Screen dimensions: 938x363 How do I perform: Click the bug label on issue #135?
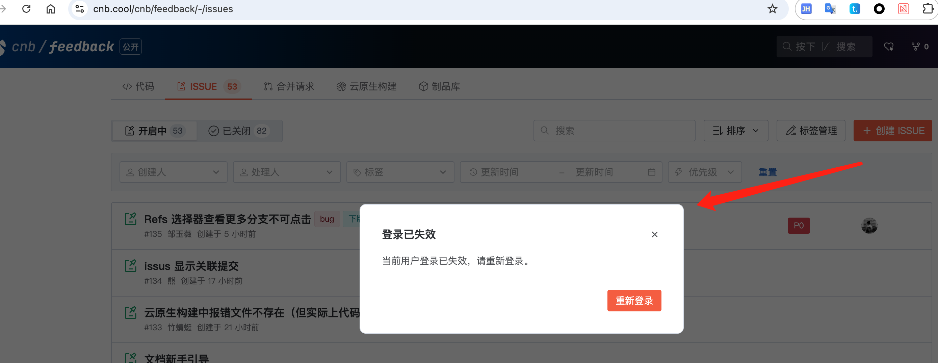coord(327,219)
